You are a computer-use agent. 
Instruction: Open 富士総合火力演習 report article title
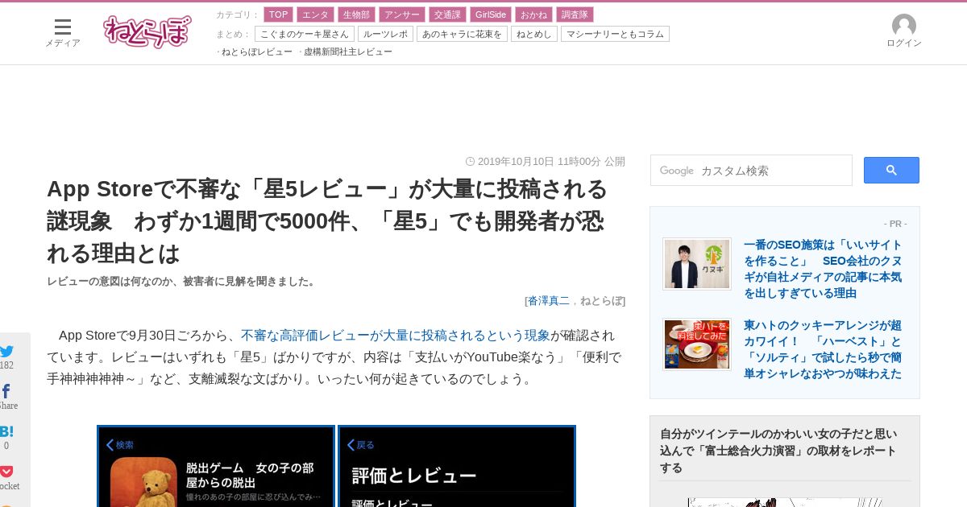coord(778,451)
